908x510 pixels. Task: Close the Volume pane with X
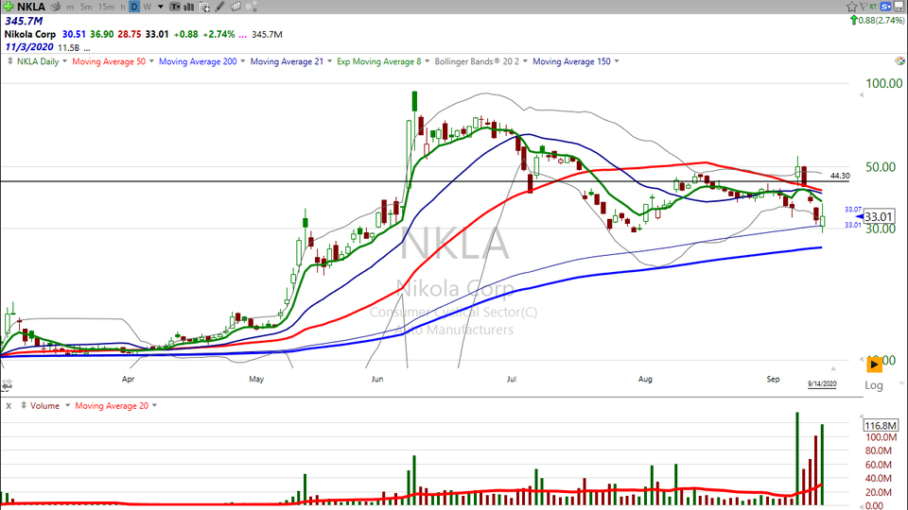point(9,406)
